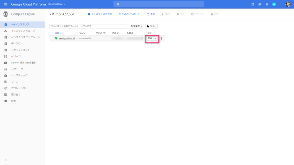This screenshot has height=165, width=294.
Task: Toggle the select-all instances checkbox
Action: pos(52,33)
